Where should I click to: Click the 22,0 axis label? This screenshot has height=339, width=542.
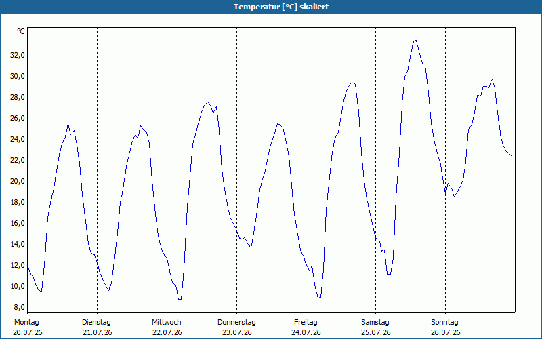(x=18, y=160)
